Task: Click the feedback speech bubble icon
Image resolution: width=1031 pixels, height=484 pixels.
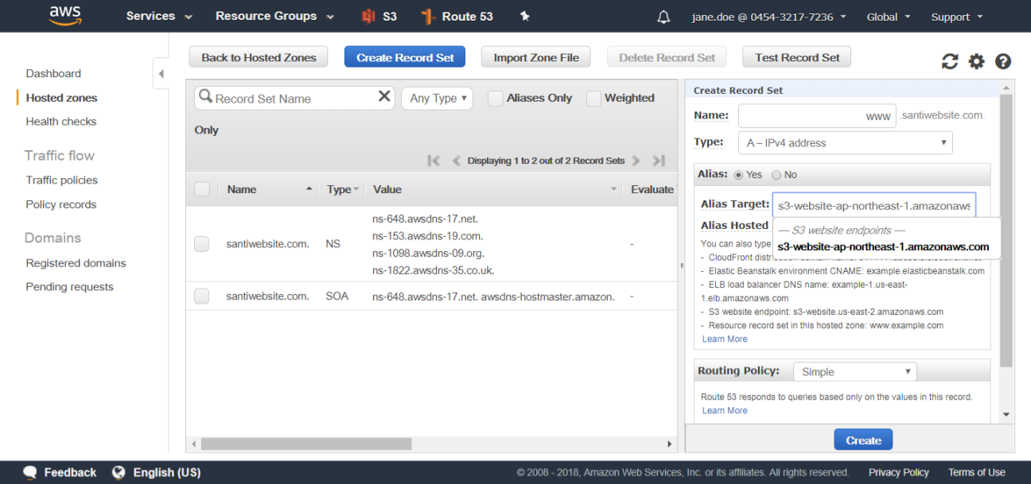Action: tap(30, 472)
